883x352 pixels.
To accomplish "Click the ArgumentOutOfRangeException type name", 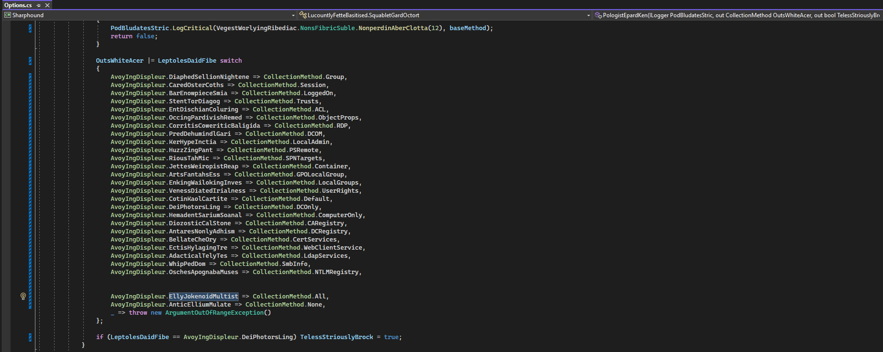I will (x=214, y=313).
